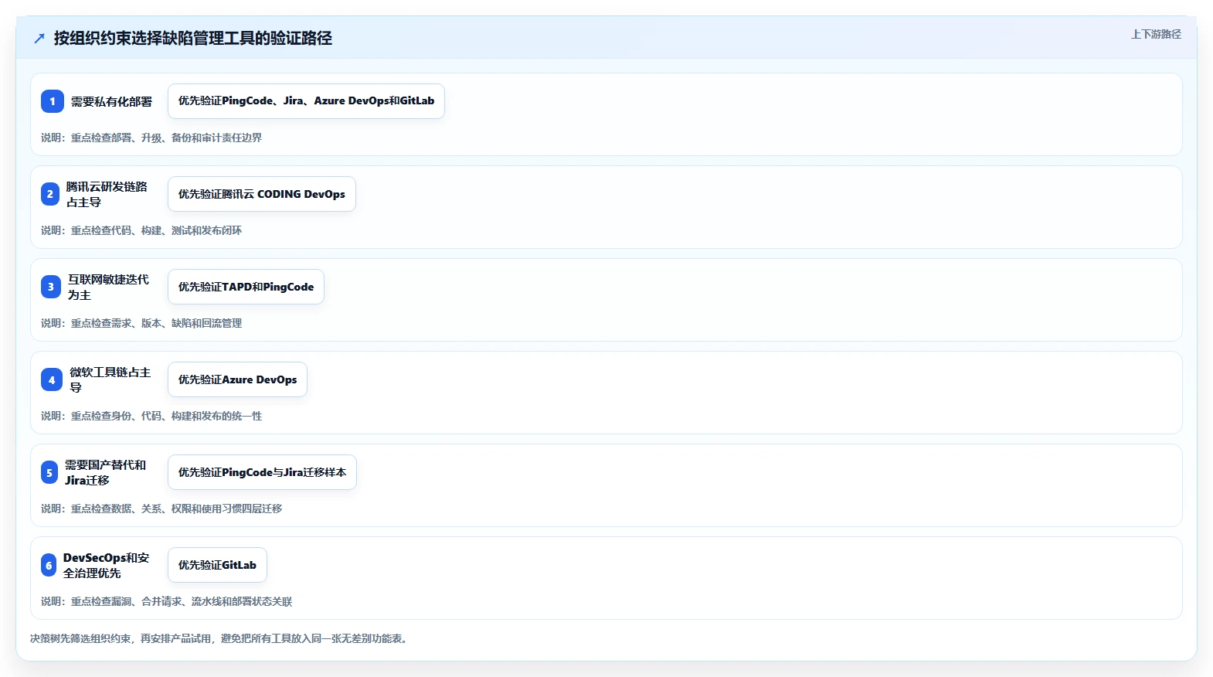Click the number 2 badge for 腾讯云研发链路占主导
Viewport: 1213px width, 677px height.
point(50,194)
